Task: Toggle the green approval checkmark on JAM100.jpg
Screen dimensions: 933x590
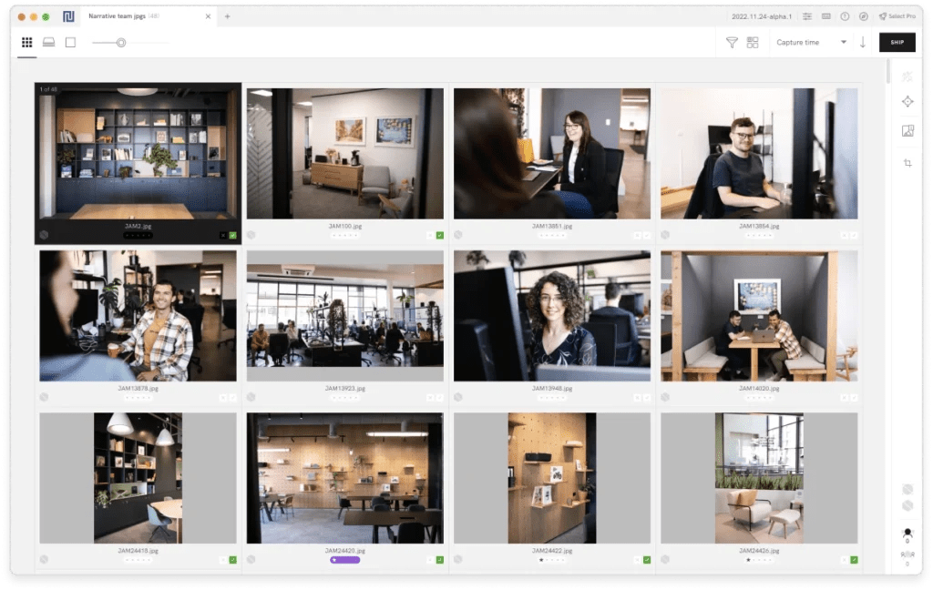Action: click(438, 234)
